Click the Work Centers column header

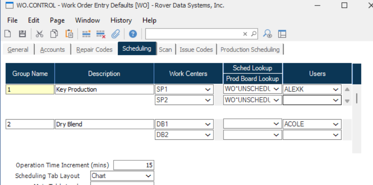[x=188, y=74]
